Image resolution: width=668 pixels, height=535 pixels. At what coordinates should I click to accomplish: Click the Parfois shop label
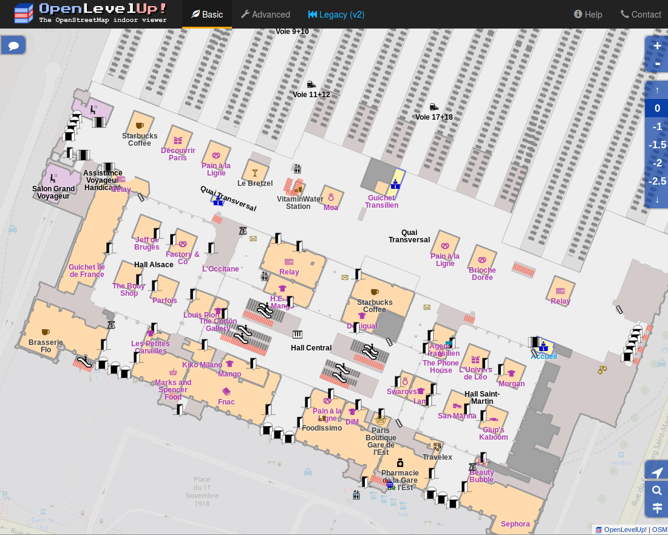(x=165, y=301)
